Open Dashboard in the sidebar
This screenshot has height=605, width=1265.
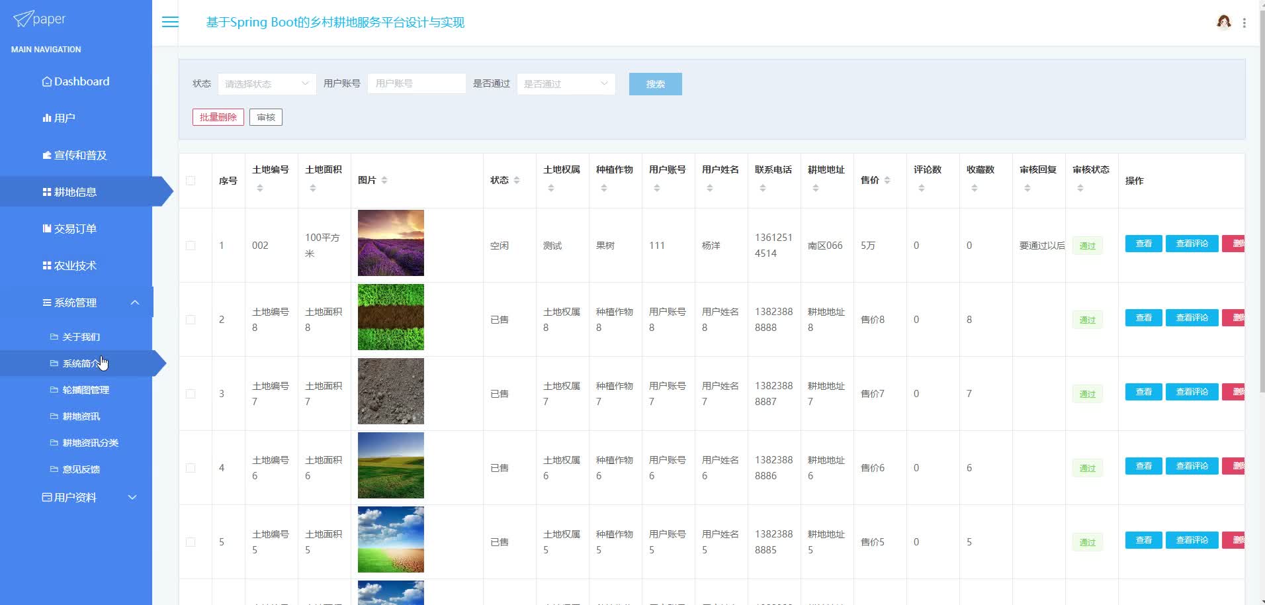pyautogui.click(x=76, y=81)
